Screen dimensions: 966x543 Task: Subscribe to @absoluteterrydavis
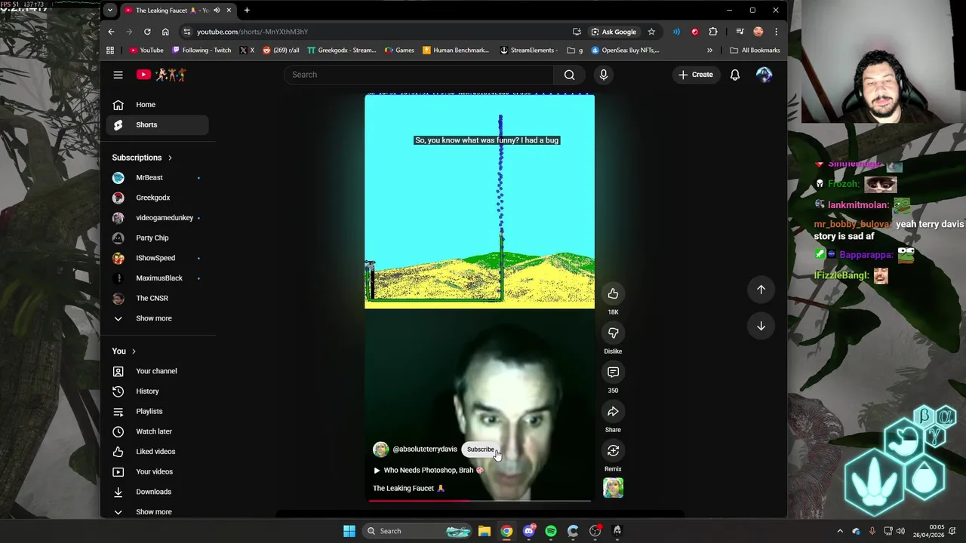[480, 449]
